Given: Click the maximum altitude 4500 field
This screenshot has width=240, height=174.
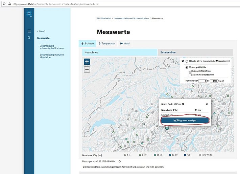Looking at the screenshot, I should [214, 81].
